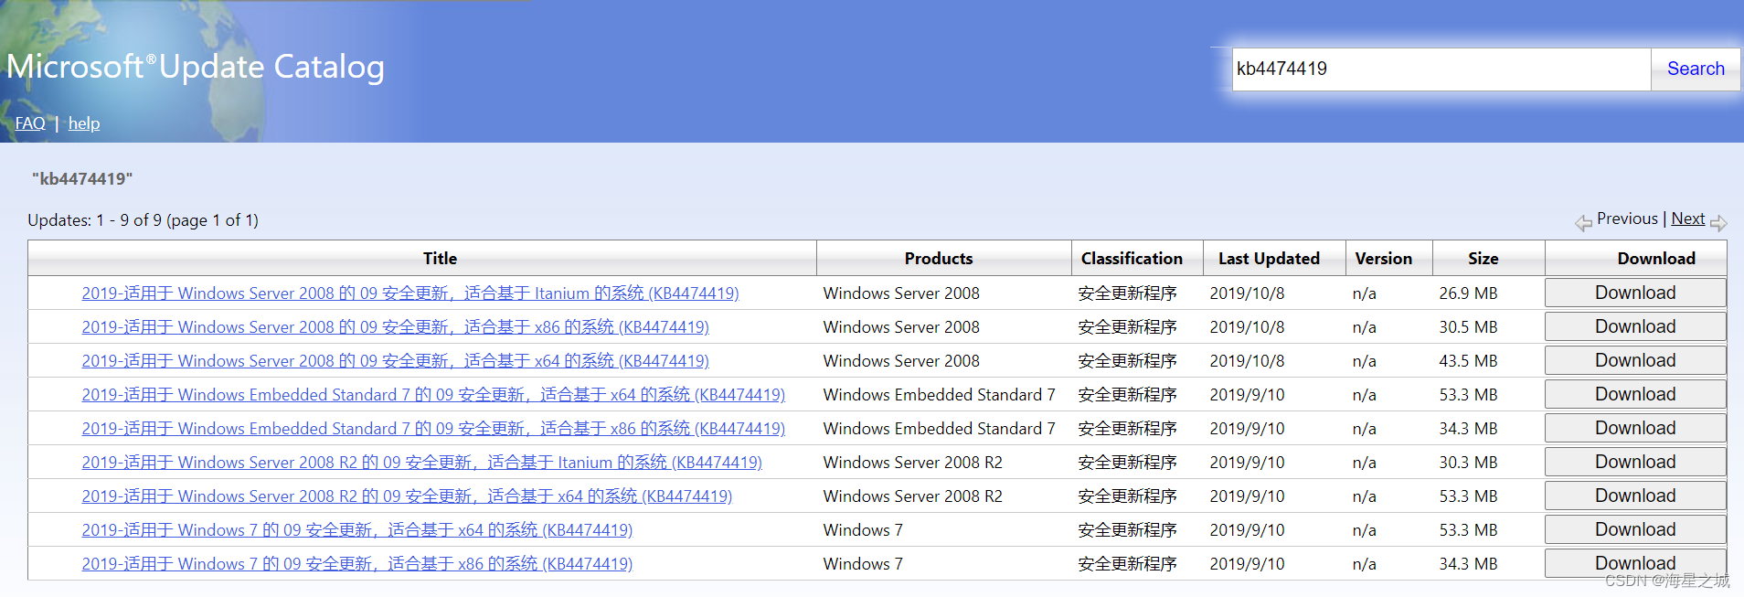
Task: Download the 30.3 MB Server 2008 R2 Itanium update
Action: pyautogui.click(x=1635, y=462)
